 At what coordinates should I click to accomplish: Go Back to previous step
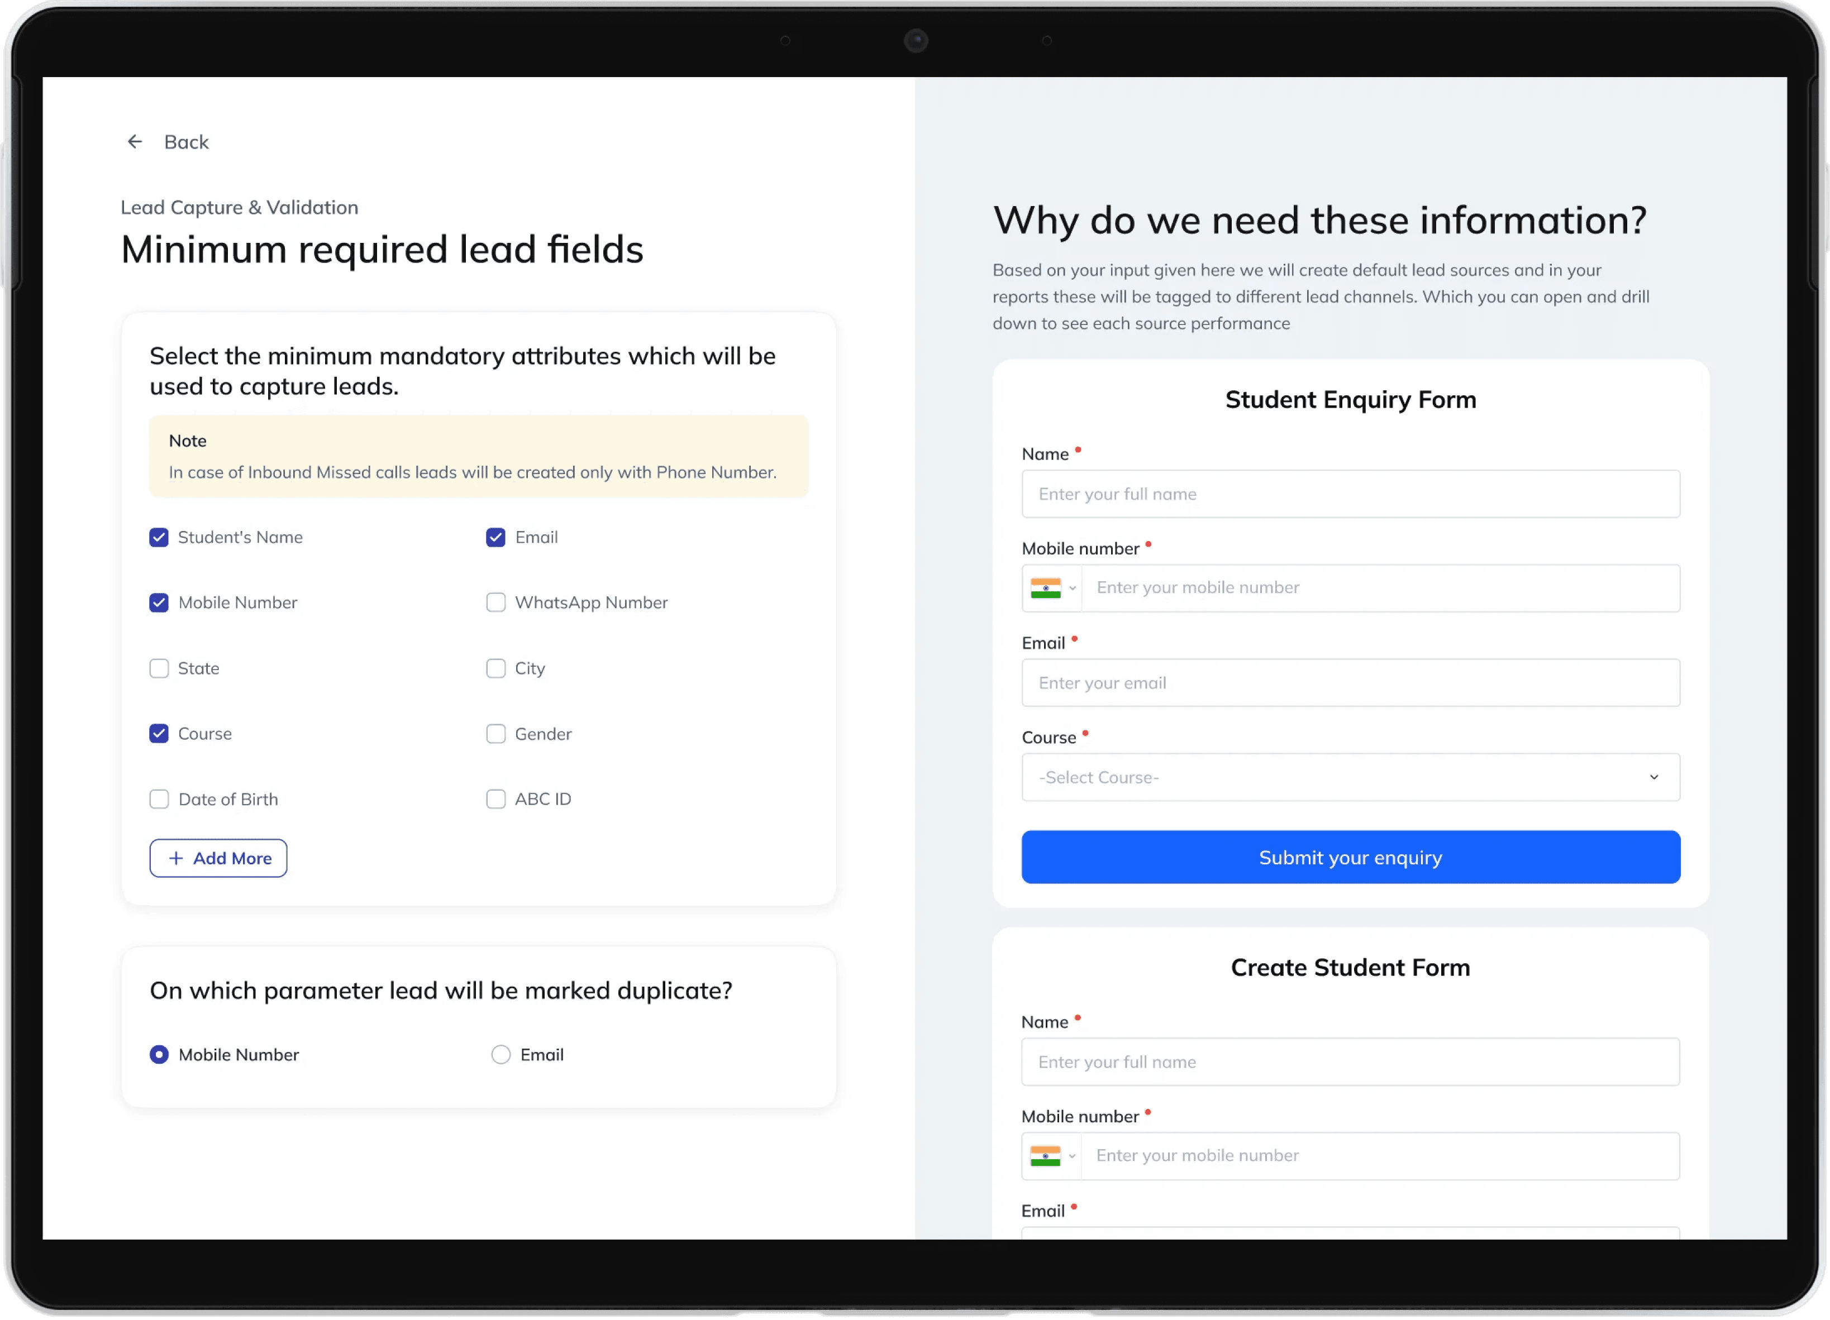185,142
